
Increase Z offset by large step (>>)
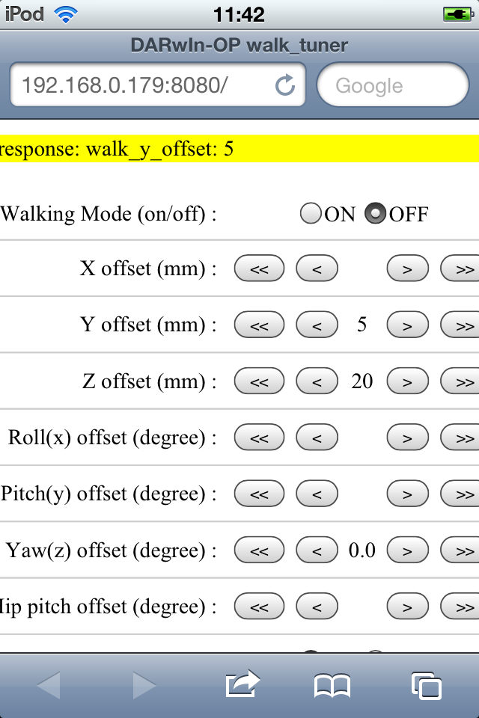(x=460, y=381)
